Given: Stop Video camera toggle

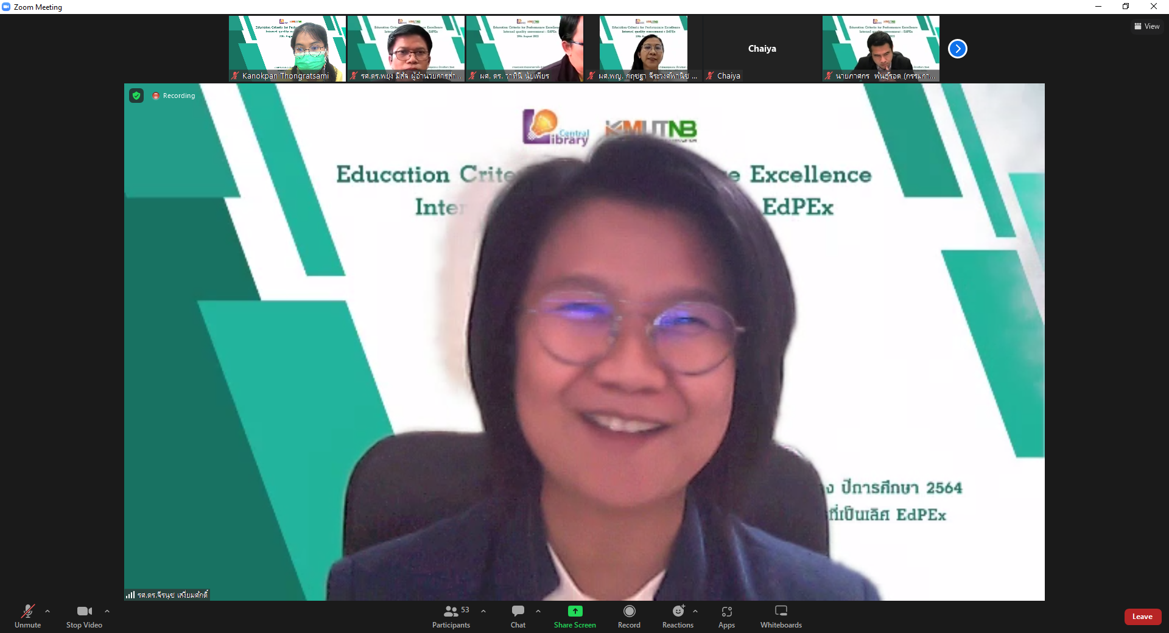Looking at the screenshot, I should click(84, 615).
